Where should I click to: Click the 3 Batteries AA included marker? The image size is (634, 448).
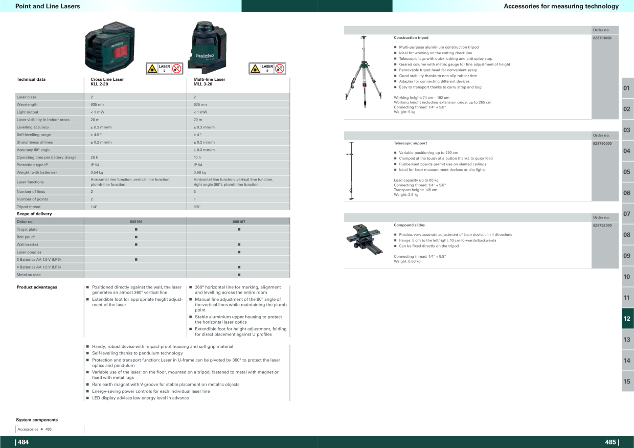tap(136, 260)
